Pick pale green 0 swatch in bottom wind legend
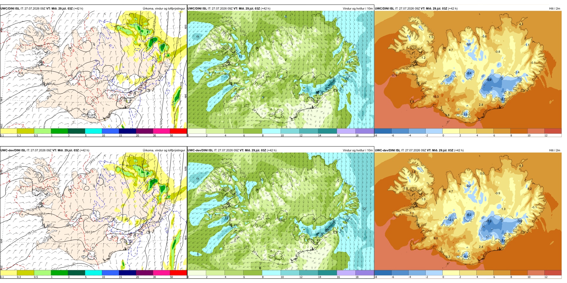This screenshot has height=283, width=567. point(197,273)
